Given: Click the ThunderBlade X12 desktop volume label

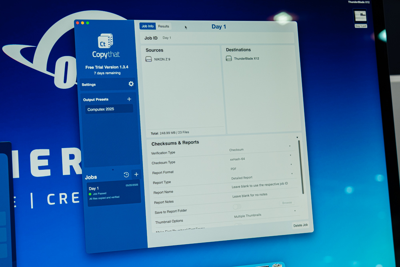Looking at the screenshot, I should pos(359,2).
